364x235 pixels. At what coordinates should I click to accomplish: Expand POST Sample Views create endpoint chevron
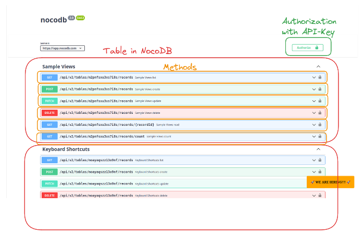(x=314, y=89)
